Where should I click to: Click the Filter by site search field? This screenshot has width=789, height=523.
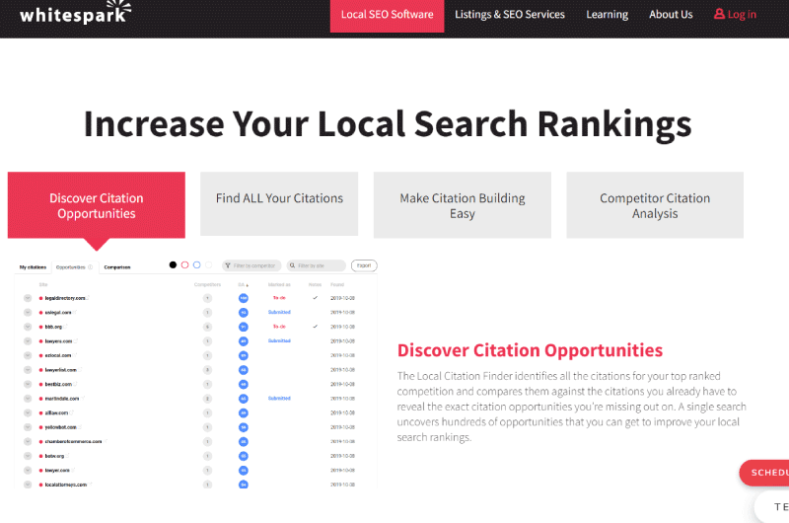point(317,265)
